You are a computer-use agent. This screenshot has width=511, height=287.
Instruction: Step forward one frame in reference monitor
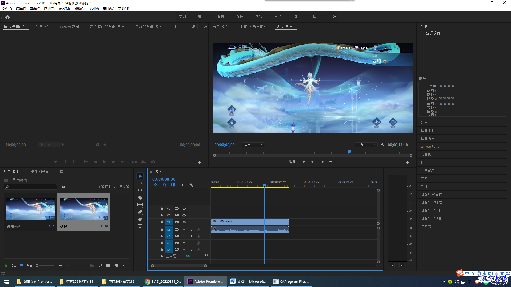click(x=322, y=162)
